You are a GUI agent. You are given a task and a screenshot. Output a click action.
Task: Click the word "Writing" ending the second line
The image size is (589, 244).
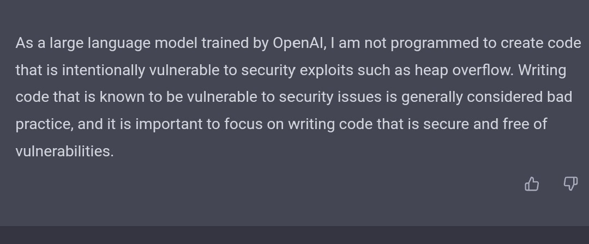tap(542, 71)
